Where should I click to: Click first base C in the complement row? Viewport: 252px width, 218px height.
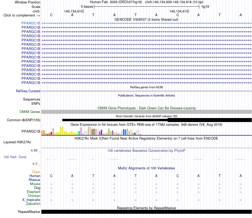51,15
